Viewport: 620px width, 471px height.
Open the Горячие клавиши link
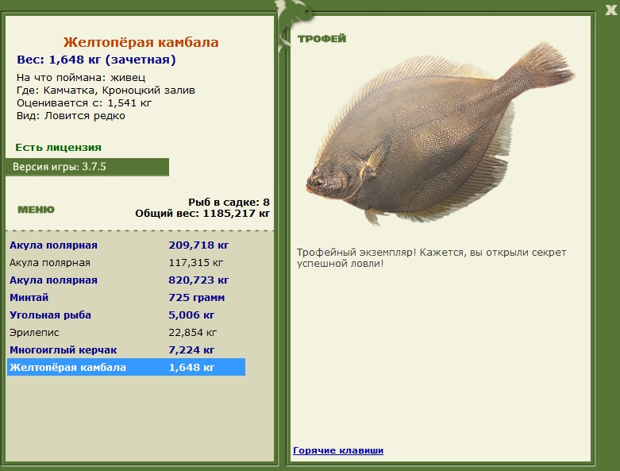(x=338, y=450)
